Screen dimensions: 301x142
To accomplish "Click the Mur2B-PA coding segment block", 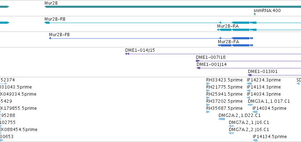I will point(241,45).
